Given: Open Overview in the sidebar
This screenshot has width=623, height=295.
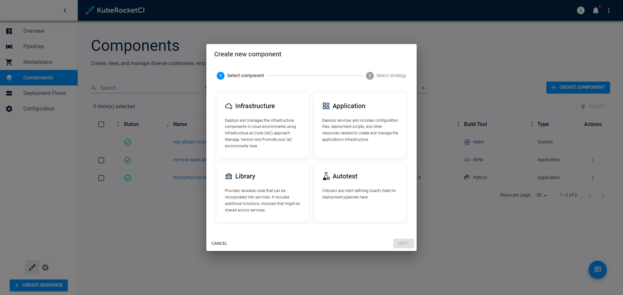Looking at the screenshot, I should [x=39, y=31].
